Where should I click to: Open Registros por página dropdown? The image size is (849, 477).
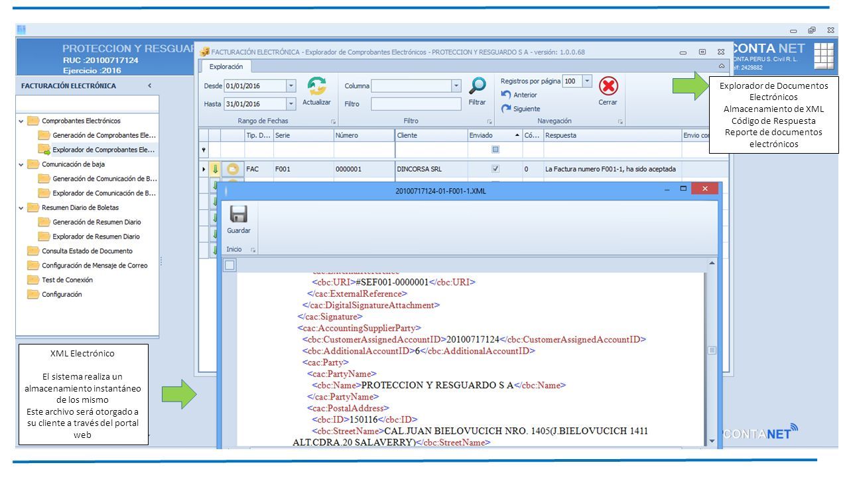(587, 81)
